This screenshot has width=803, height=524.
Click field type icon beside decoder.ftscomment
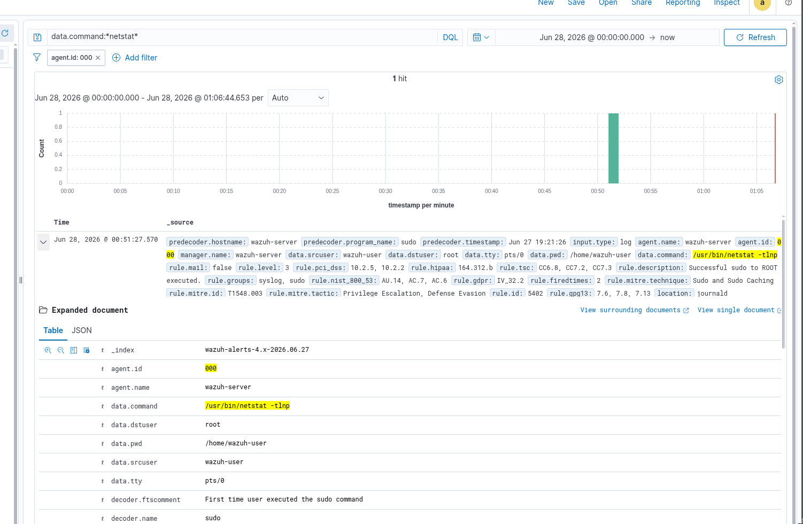pos(103,500)
